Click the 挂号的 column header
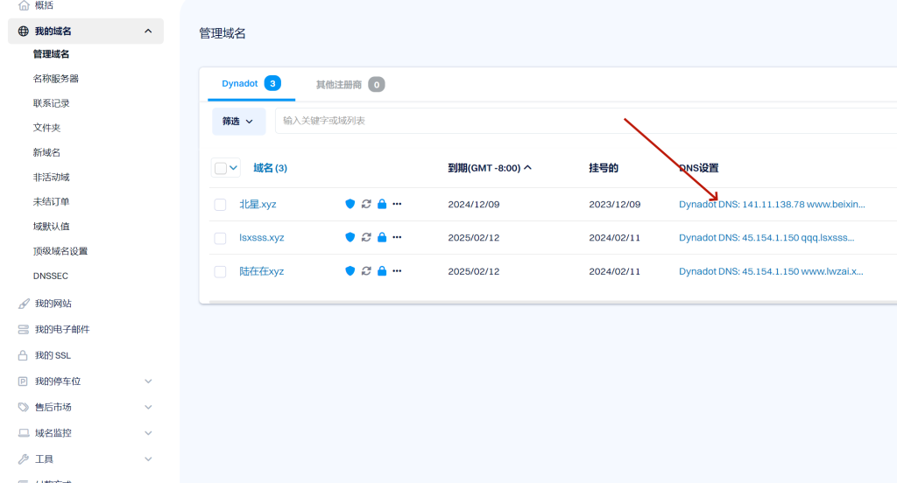This screenshot has width=897, height=483. [604, 168]
